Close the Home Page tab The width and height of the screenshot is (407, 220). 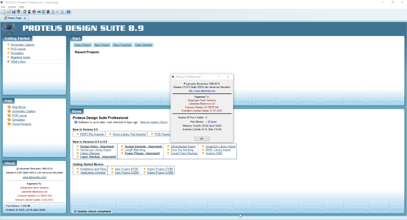(25, 18)
